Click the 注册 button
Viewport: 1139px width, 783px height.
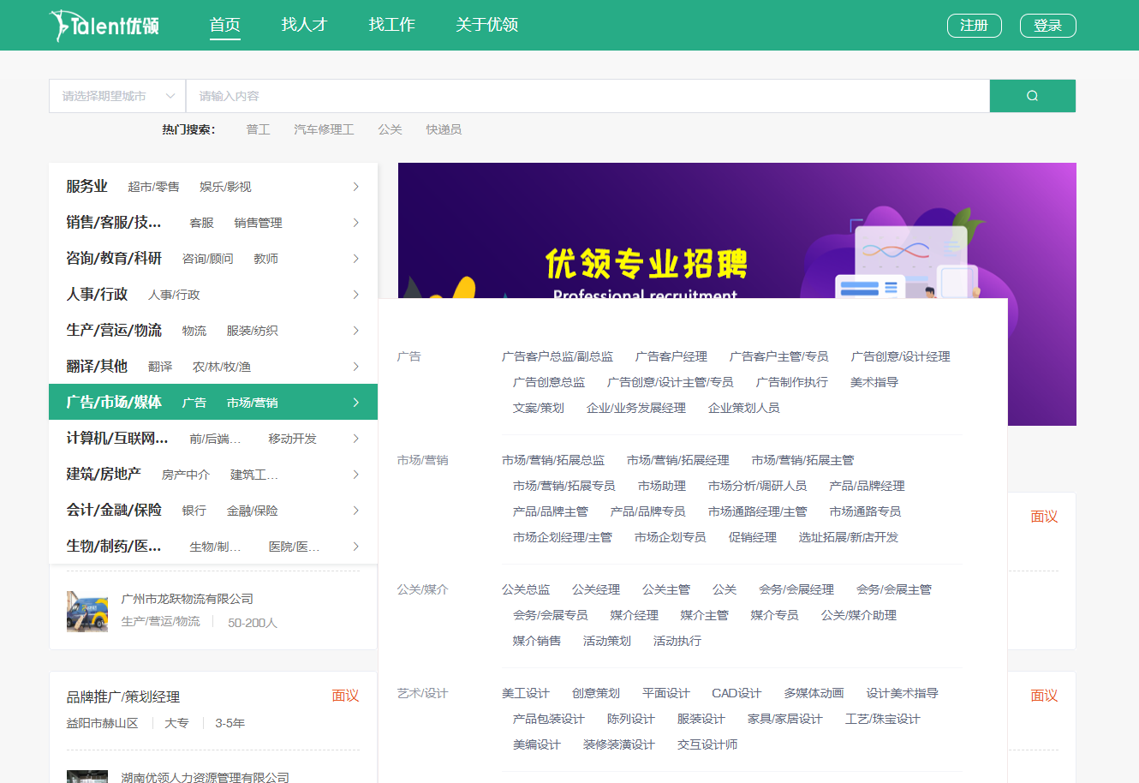pos(974,26)
